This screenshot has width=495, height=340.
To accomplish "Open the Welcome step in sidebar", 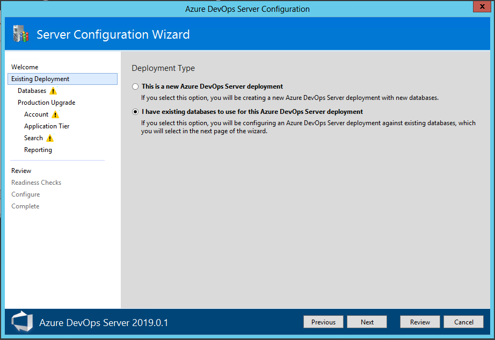I will [25, 67].
